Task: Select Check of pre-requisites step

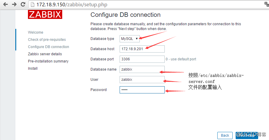Action: pyautogui.click(x=47, y=40)
